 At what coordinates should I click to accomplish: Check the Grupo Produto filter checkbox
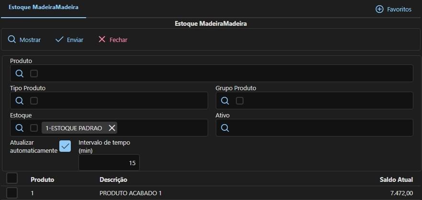(x=240, y=101)
